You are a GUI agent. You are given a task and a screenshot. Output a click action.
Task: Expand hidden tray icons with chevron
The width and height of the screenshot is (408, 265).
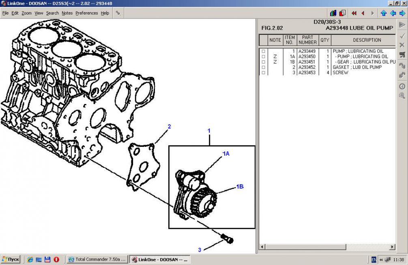click(381, 260)
